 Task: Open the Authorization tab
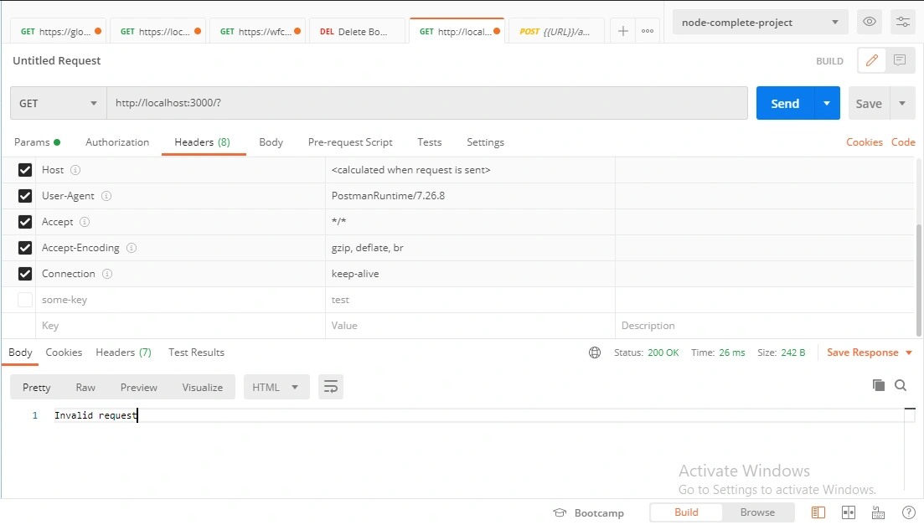(x=117, y=142)
